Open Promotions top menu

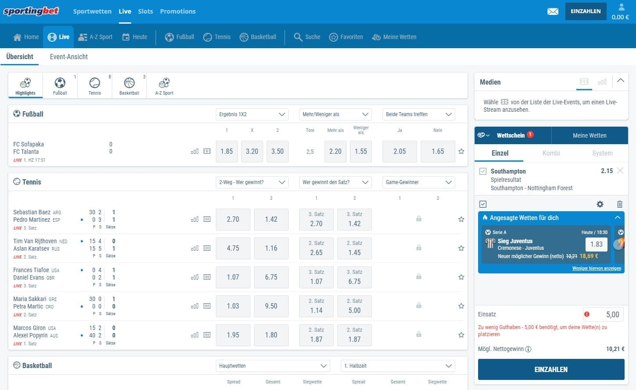click(x=178, y=11)
